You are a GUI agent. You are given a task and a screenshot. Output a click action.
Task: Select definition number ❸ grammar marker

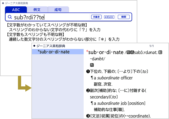click(88, 116)
